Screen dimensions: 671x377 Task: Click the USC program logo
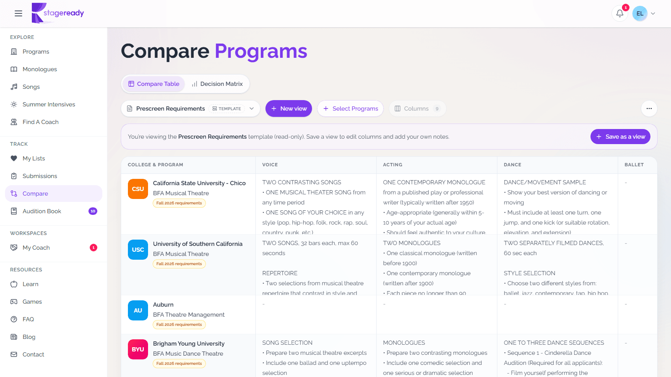[138, 250]
